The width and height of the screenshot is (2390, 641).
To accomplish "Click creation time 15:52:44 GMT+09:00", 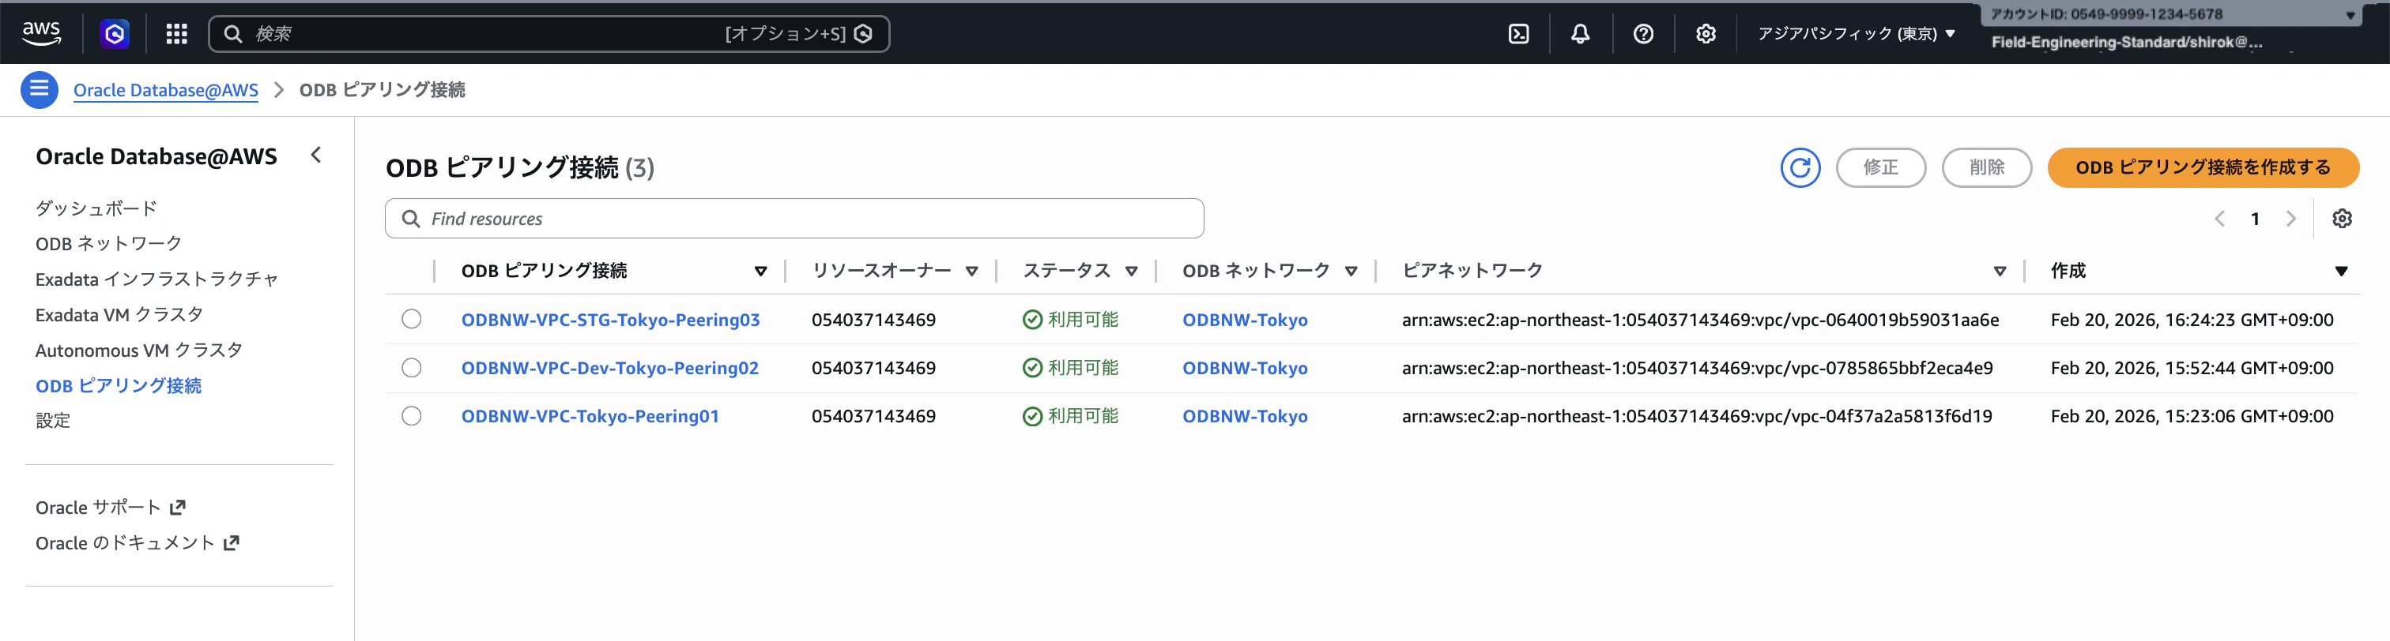I will (2192, 368).
